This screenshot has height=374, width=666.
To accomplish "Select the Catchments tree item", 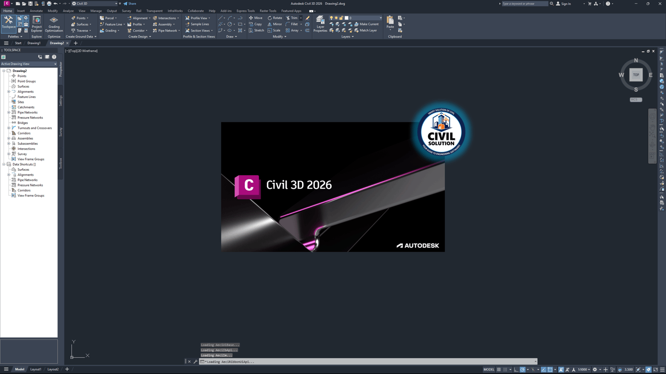I will coord(26,107).
